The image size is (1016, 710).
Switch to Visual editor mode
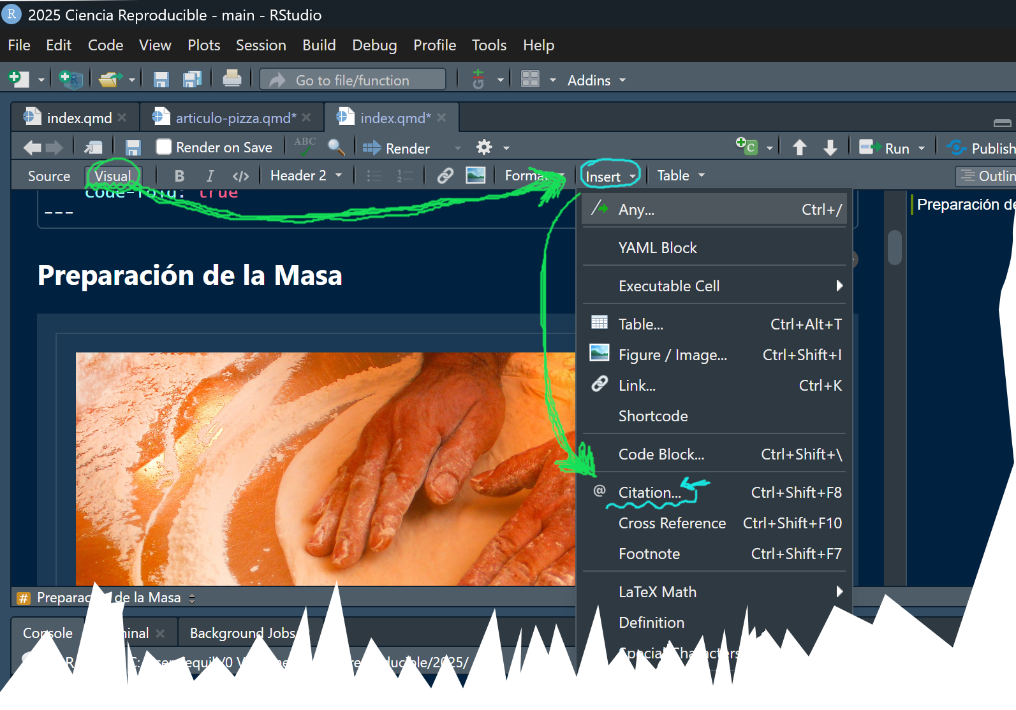click(113, 176)
